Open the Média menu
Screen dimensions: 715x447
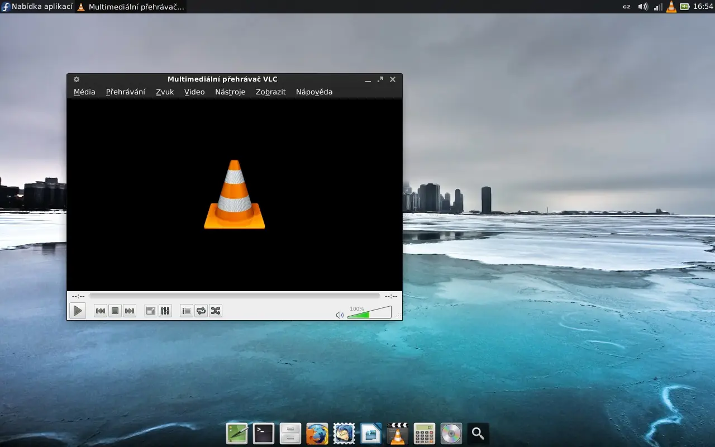(84, 92)
